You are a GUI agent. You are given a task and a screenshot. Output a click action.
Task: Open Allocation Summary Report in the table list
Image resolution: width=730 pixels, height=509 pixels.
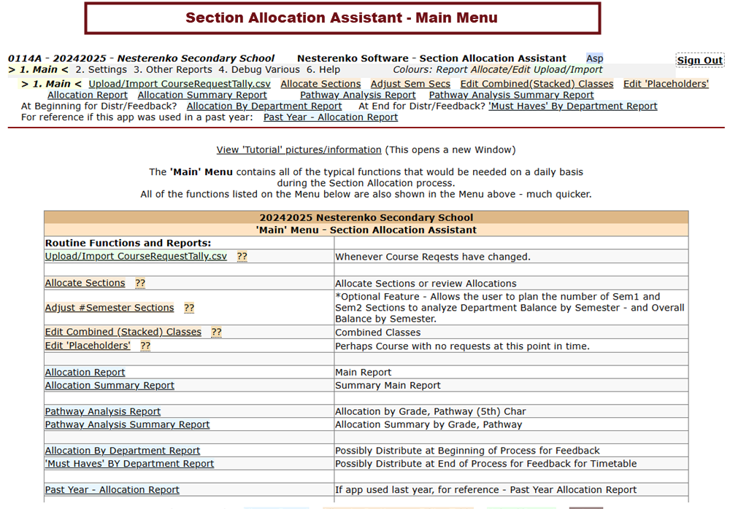click(x=109, y=386)
